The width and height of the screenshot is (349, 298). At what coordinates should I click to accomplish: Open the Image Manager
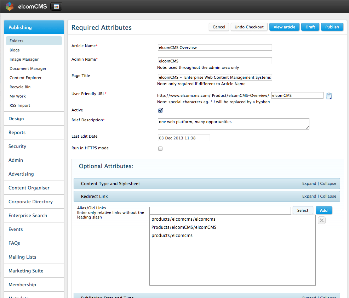tap(24, 59)
